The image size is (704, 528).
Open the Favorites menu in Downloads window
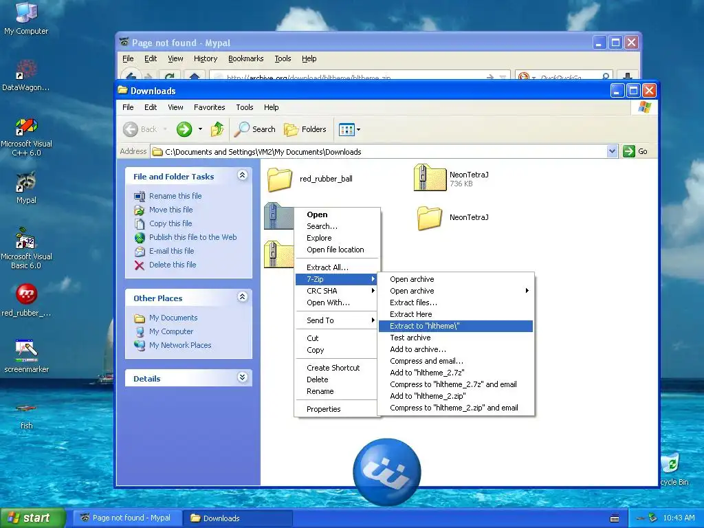coord(209,107)
